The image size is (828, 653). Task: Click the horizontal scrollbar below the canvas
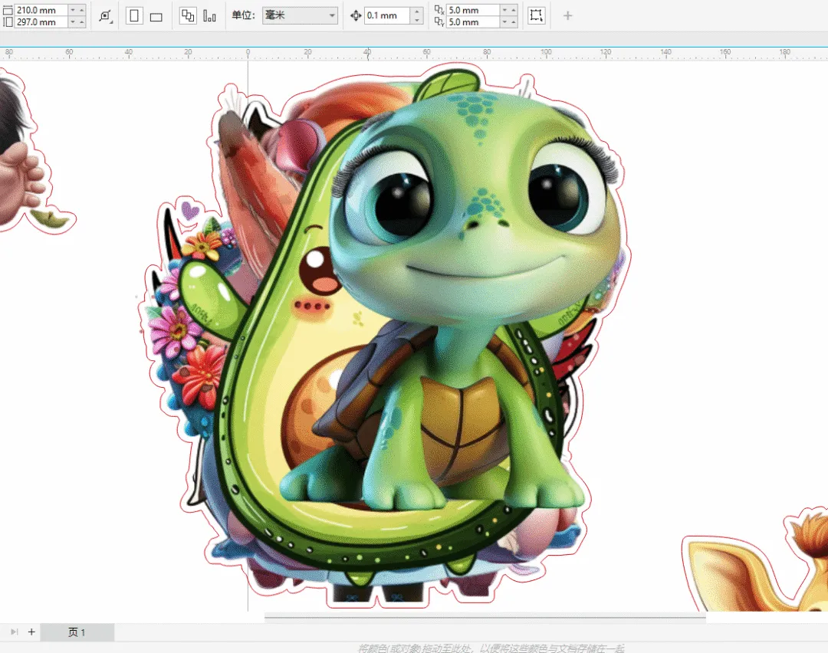485,615
